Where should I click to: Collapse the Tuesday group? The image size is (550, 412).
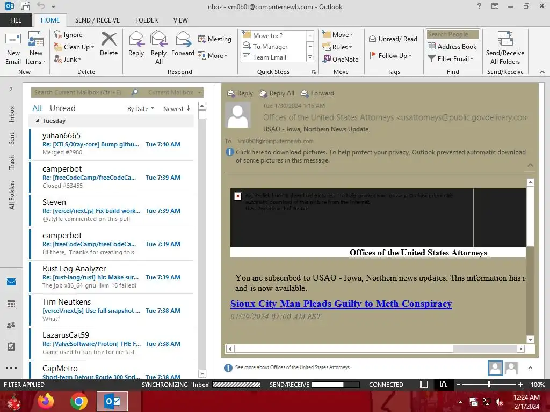coord(38,121)
